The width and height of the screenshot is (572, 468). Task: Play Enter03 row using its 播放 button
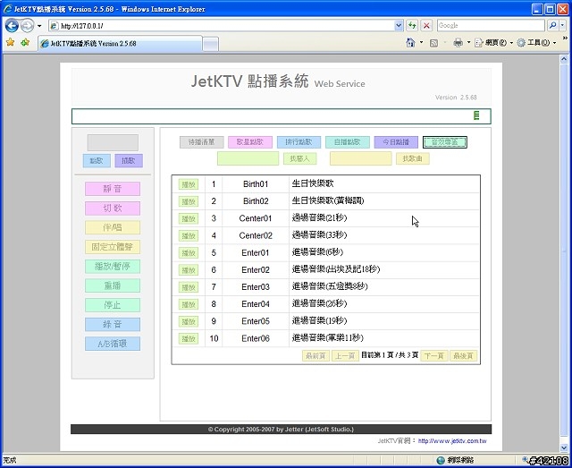coord(189,287)
